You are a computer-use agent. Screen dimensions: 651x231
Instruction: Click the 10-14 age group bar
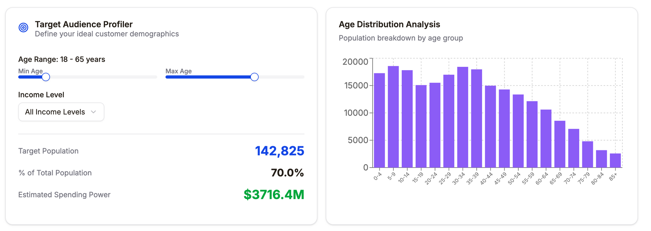click(407, 119)
